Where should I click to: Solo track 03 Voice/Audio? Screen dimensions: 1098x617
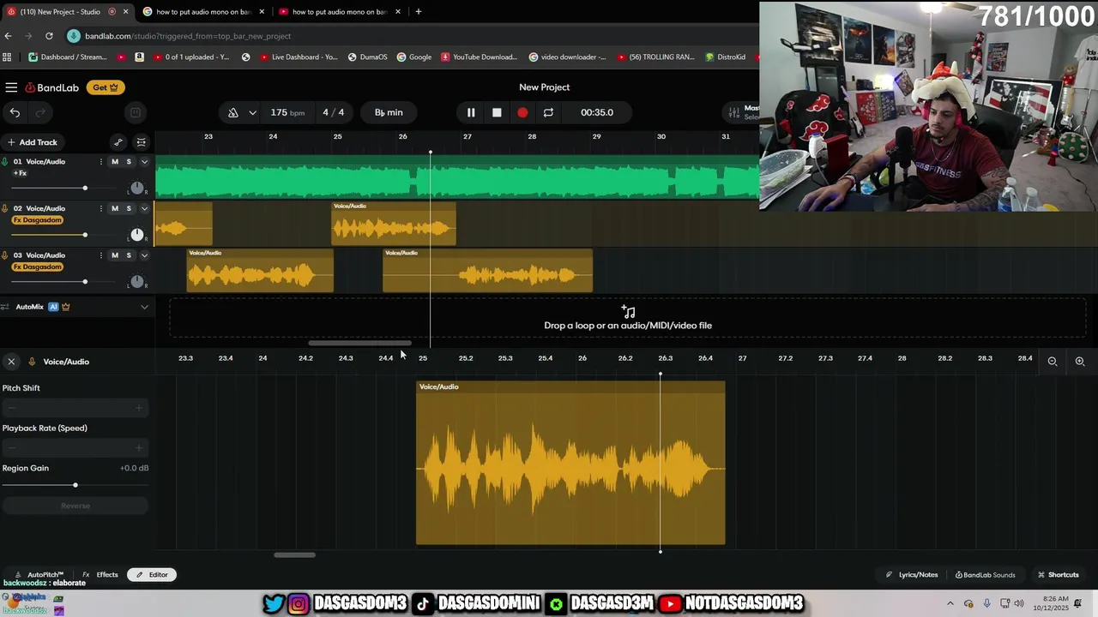(x=129, y=255)
